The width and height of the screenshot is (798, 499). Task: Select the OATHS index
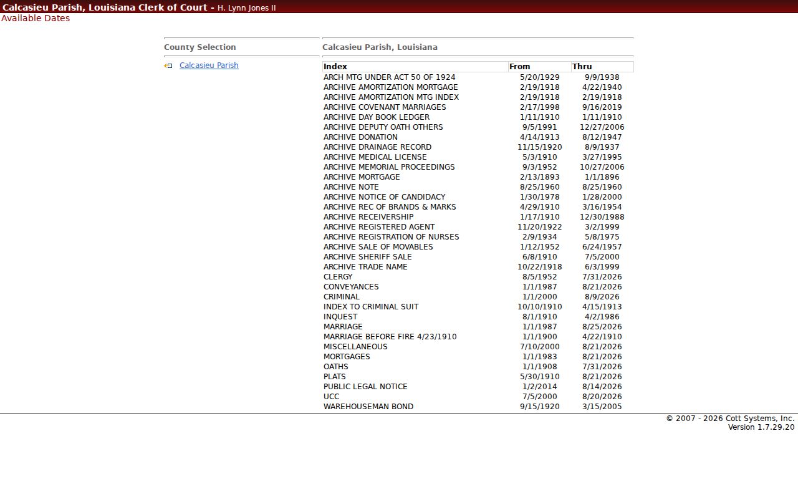click(x=336, y=367)
